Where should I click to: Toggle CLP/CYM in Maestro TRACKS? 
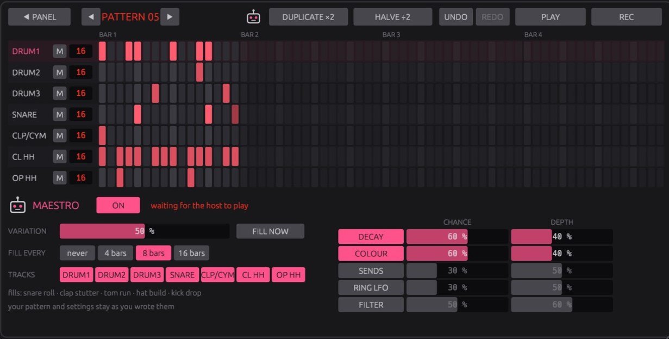[x=218, y=275]
